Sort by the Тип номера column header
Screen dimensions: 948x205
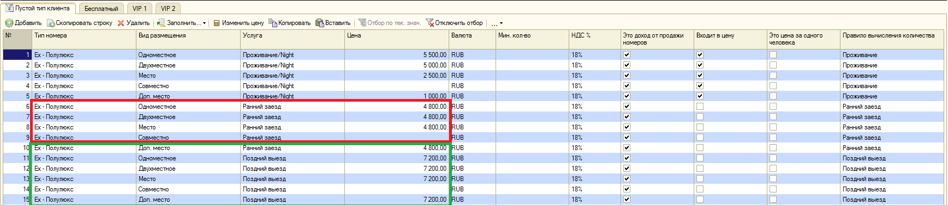coord(84,39)
